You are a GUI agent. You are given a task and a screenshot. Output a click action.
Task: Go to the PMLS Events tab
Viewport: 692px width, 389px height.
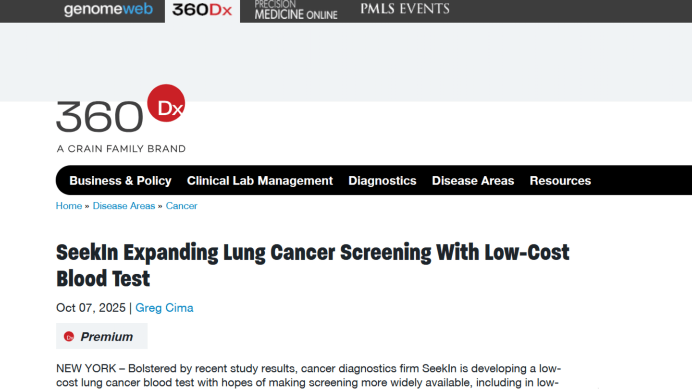[405, 9]
